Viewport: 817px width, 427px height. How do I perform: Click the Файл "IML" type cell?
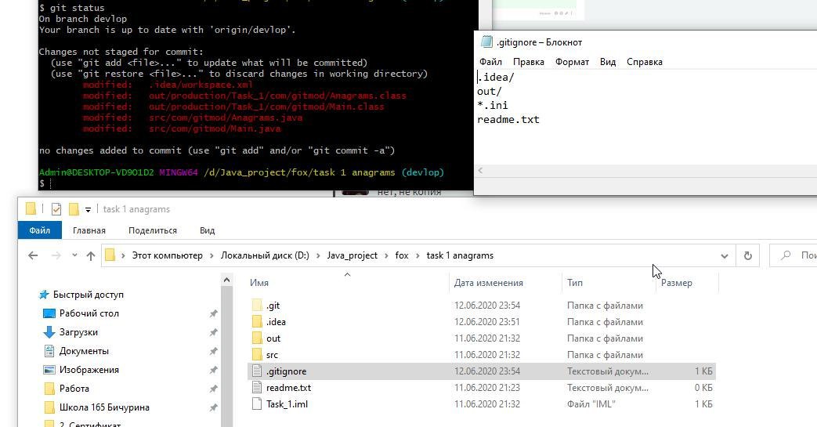point(591,404)
